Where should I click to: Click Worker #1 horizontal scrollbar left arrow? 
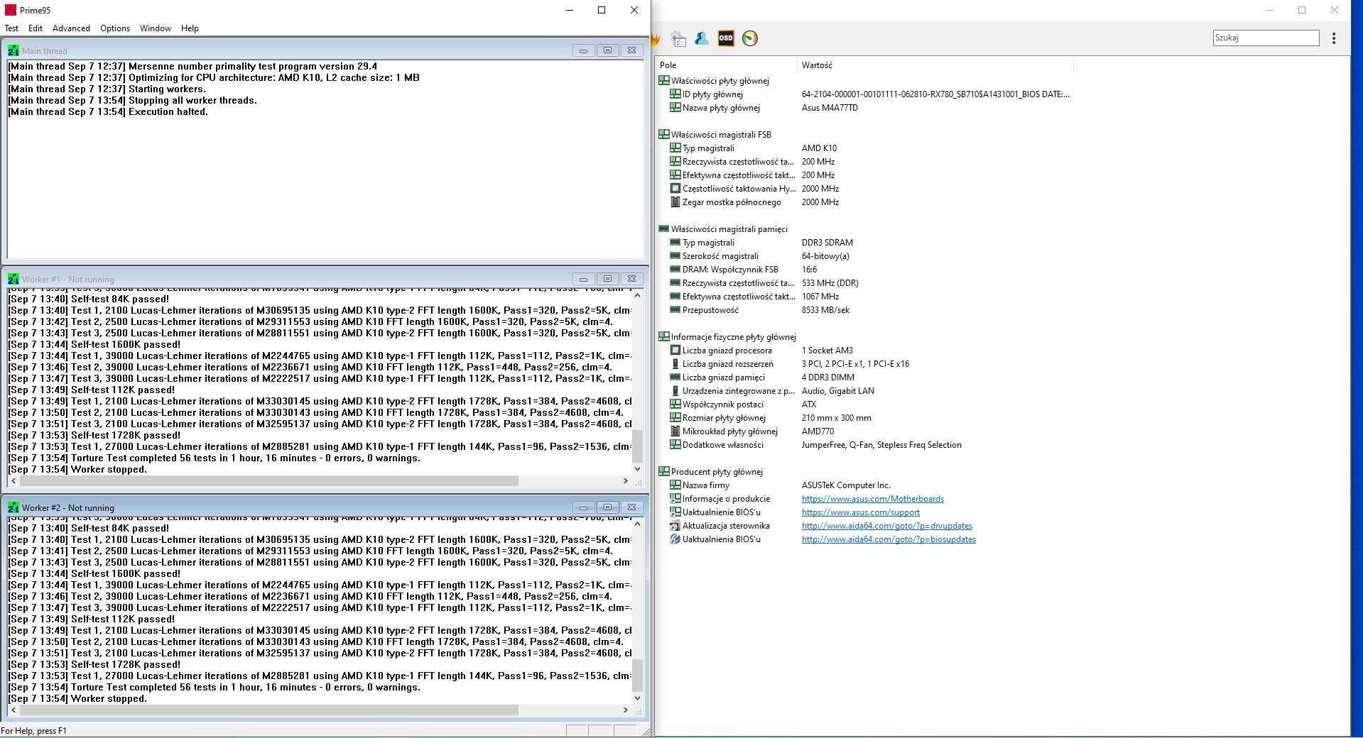13,481
